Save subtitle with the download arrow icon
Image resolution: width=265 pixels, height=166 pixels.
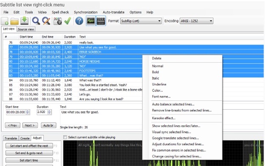pos(25,21)
